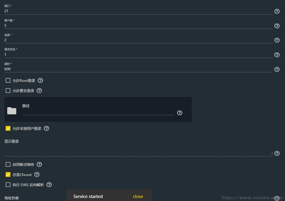Viewport: 285px width, 201px height.
Task: Open help for 允许匿名登录 option
Action: (x=39, y=91)
